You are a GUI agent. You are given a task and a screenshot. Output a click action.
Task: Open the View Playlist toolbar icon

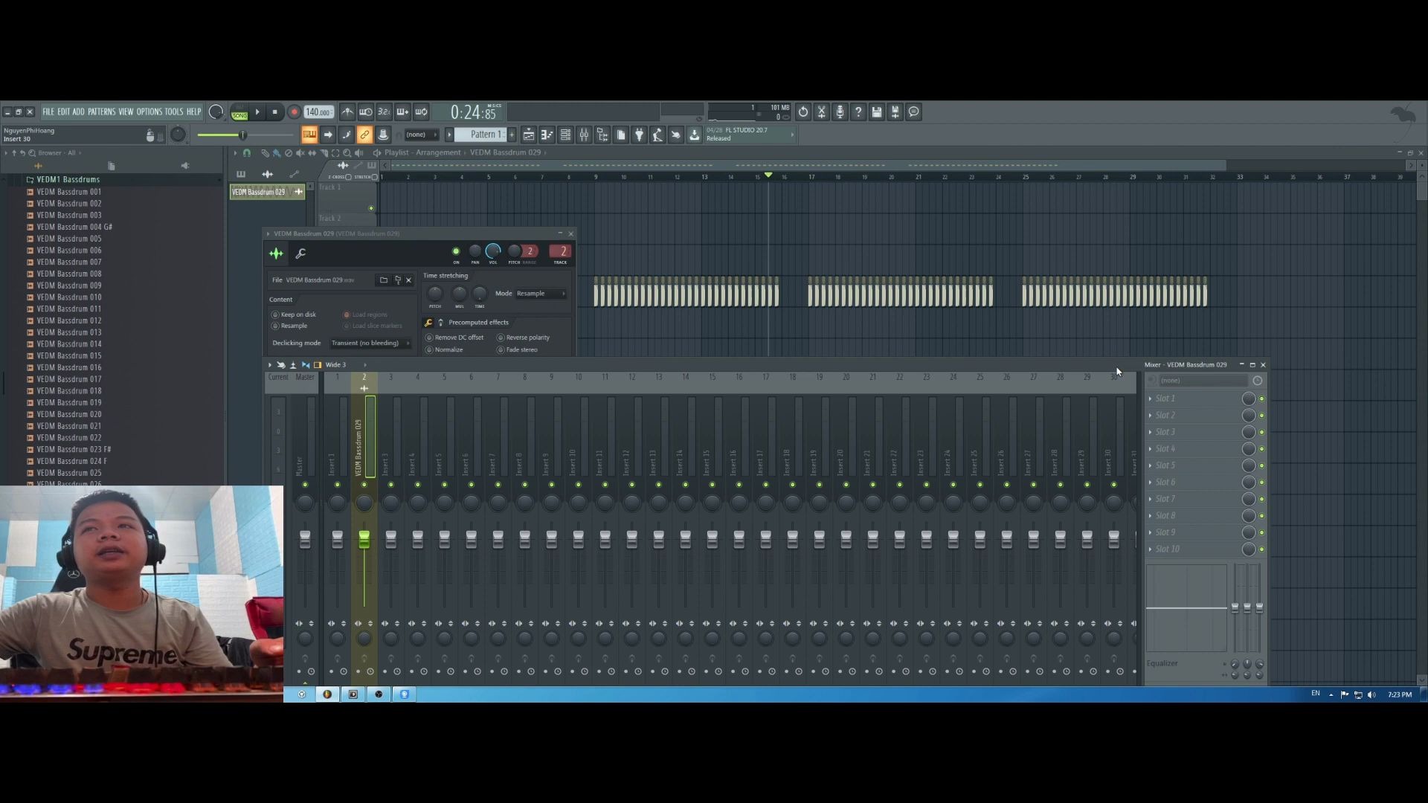(529, 135)
